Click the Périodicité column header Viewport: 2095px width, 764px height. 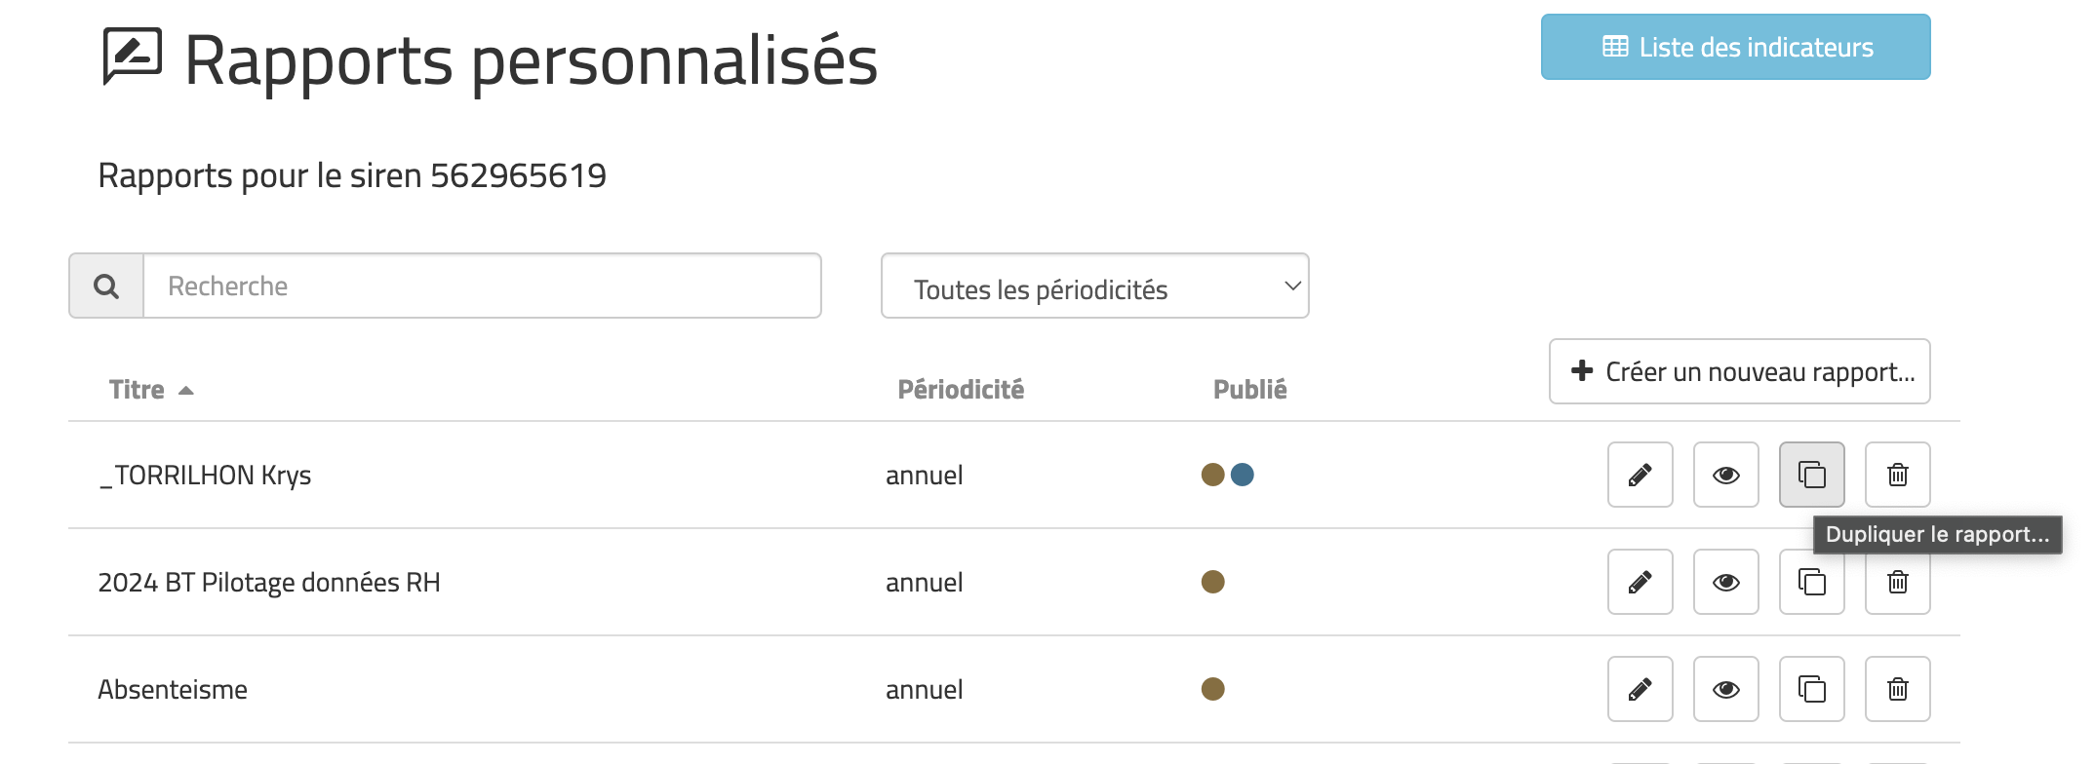961,390
